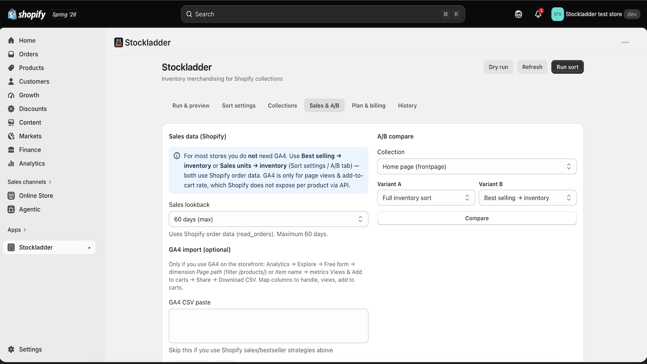Switch to the Collections tab
Image resolution: width=647 pixels, height=364 pixels.
click(x=282, y=106)
